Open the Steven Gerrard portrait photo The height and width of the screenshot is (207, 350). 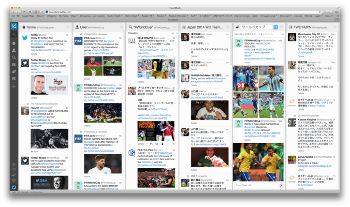[103, 163]
